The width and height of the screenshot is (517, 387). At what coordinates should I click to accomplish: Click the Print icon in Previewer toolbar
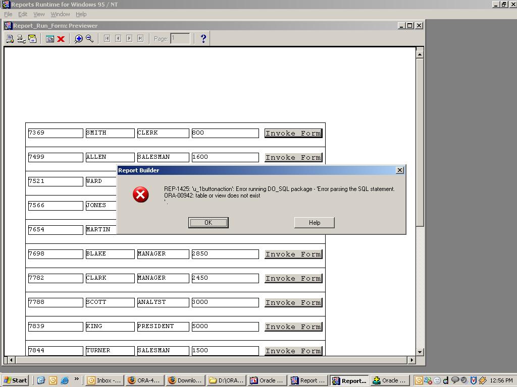[x=10, y=39]
